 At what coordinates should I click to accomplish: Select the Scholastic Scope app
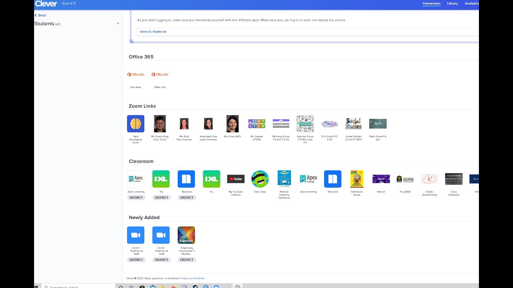[x=356, y=179]
